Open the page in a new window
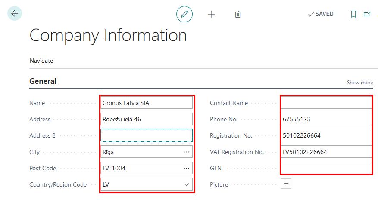The height and width of the screenshot is (206, 378). (367, 14)
